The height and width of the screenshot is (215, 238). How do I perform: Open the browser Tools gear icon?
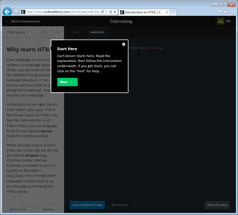coord(232,12)
